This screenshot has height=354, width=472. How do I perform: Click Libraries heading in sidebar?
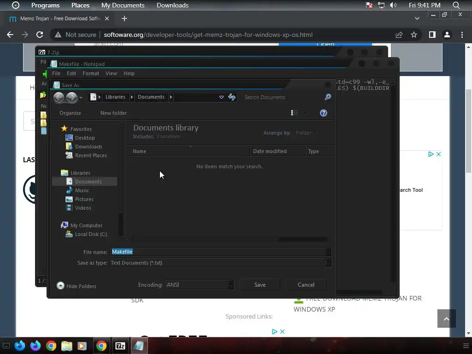click(80, 173)
